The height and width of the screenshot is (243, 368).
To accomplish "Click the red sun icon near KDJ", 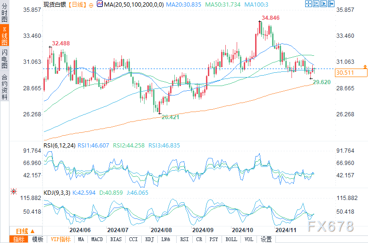I will click(x=14, y=191).
